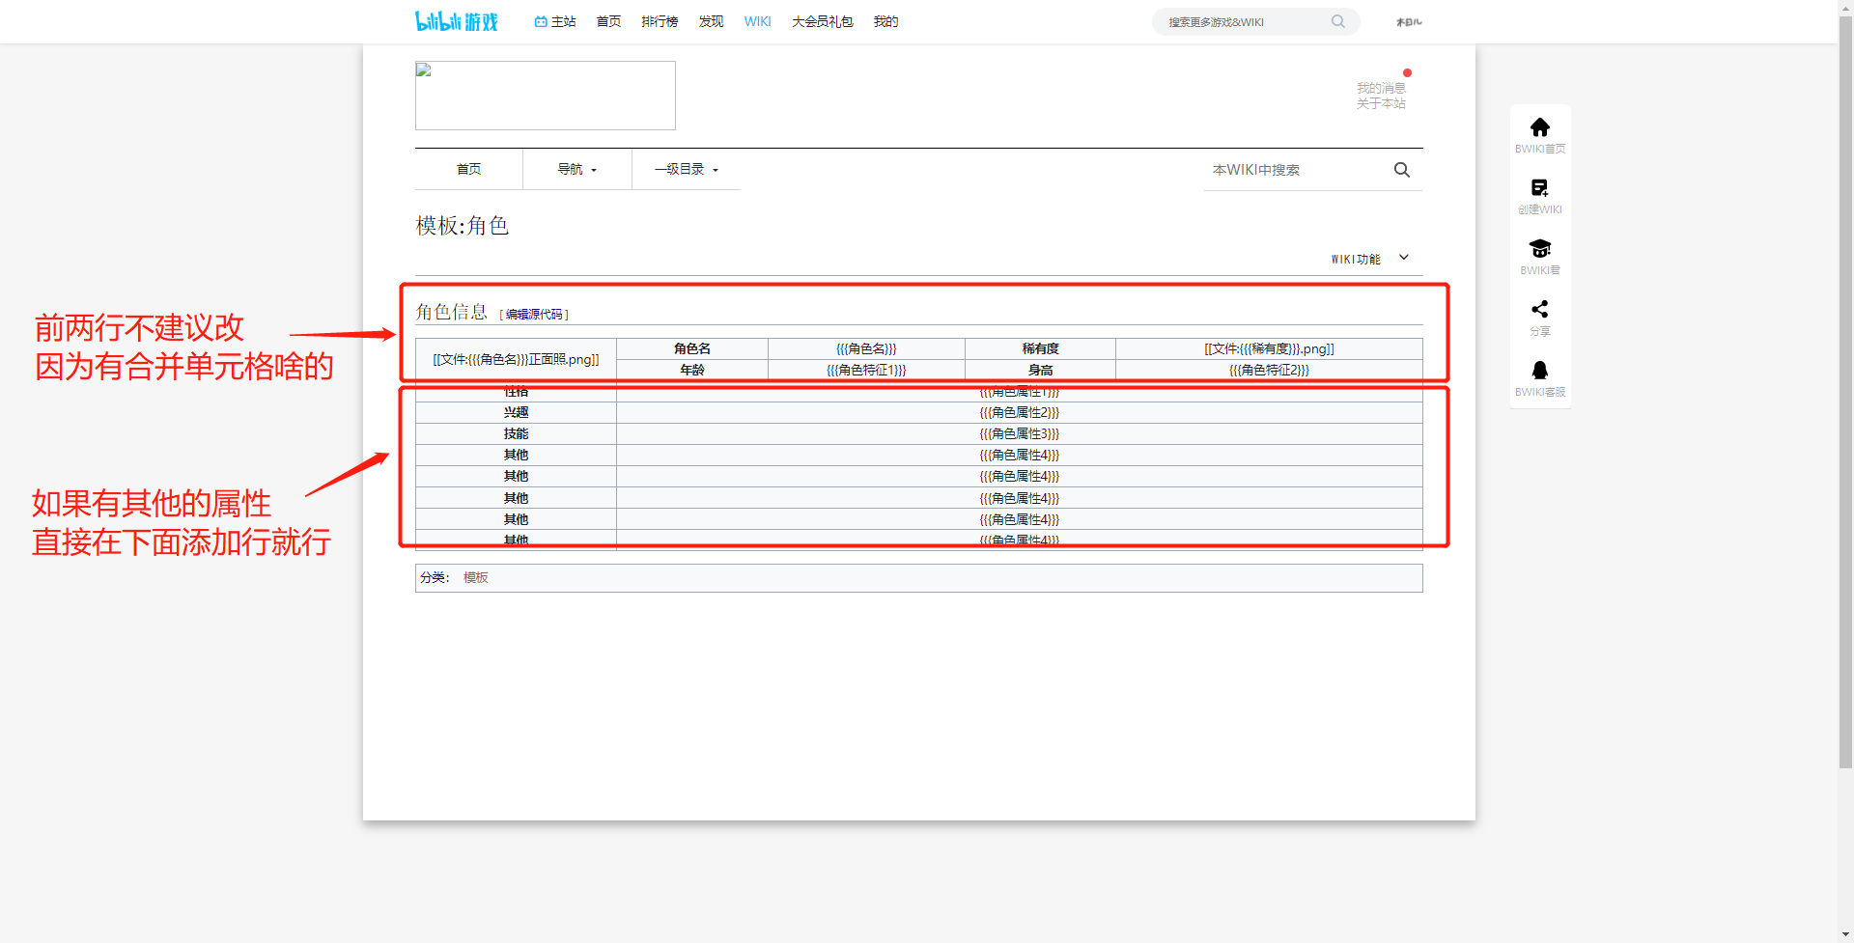Image resolution: width=1854 pixels, height=943 pixels.
Task: Click the {{{角色属性3}}} cell
Action: point(1020,433)
